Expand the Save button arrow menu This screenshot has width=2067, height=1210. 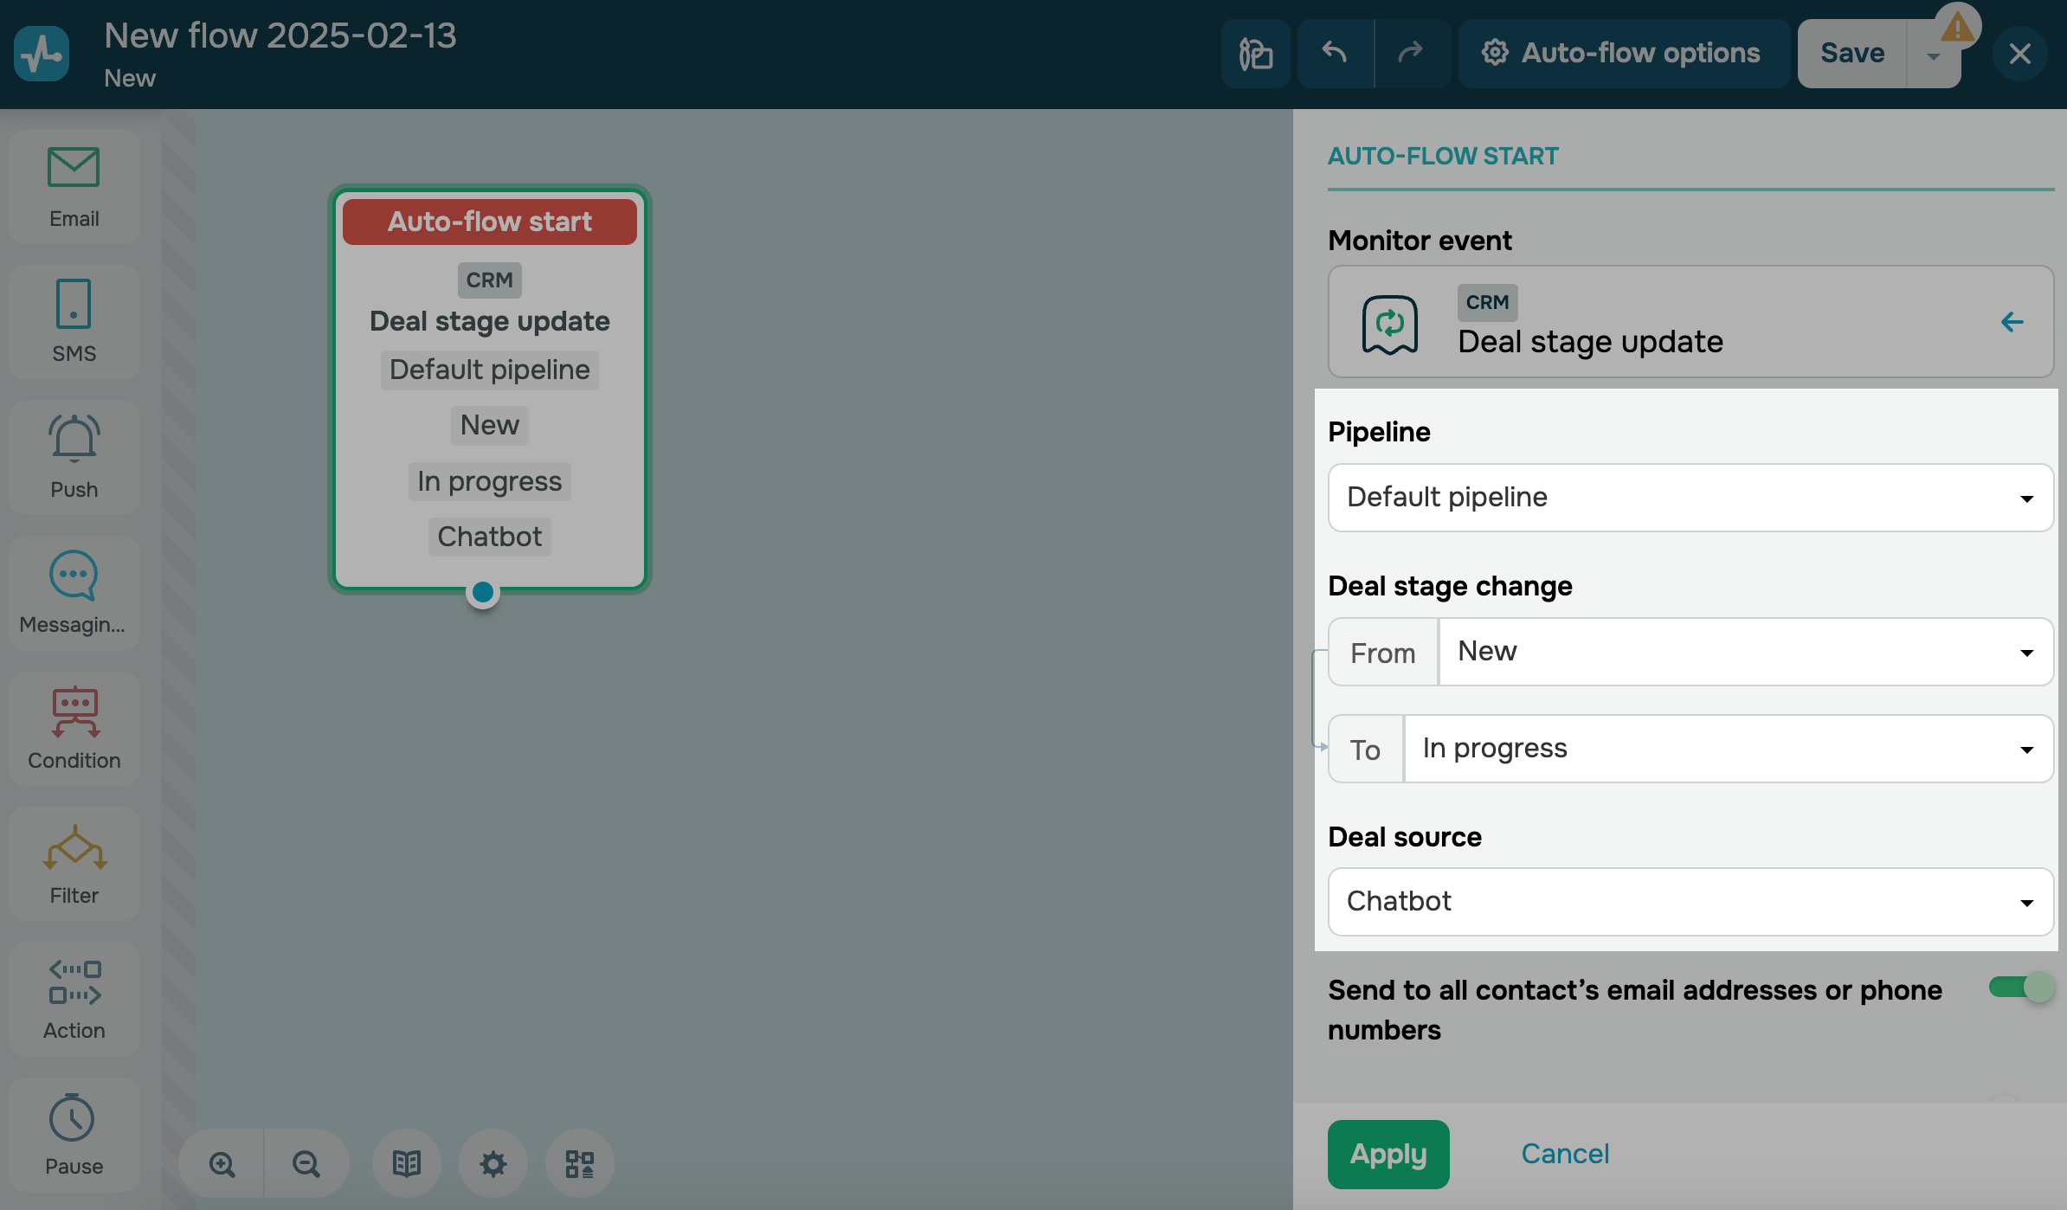(x=1933, y=55)
